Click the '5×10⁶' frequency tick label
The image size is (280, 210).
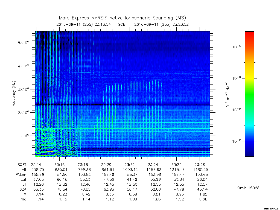coord(23,43)
